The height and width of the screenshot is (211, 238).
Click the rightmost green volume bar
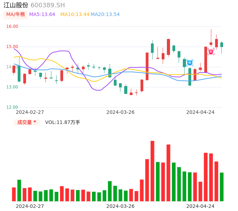tap(222, 187)
